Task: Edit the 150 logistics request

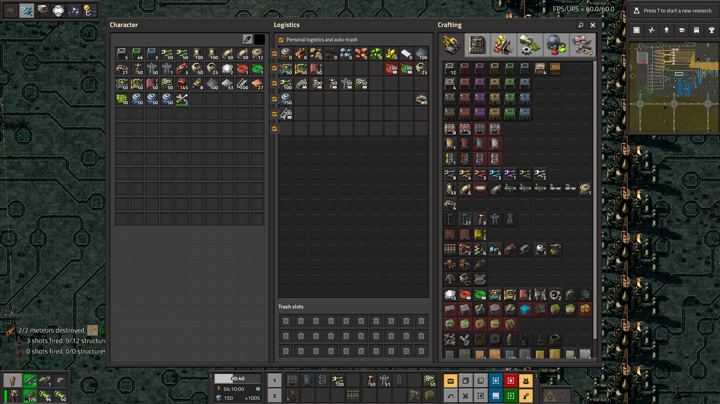Action: click(286, 99)
